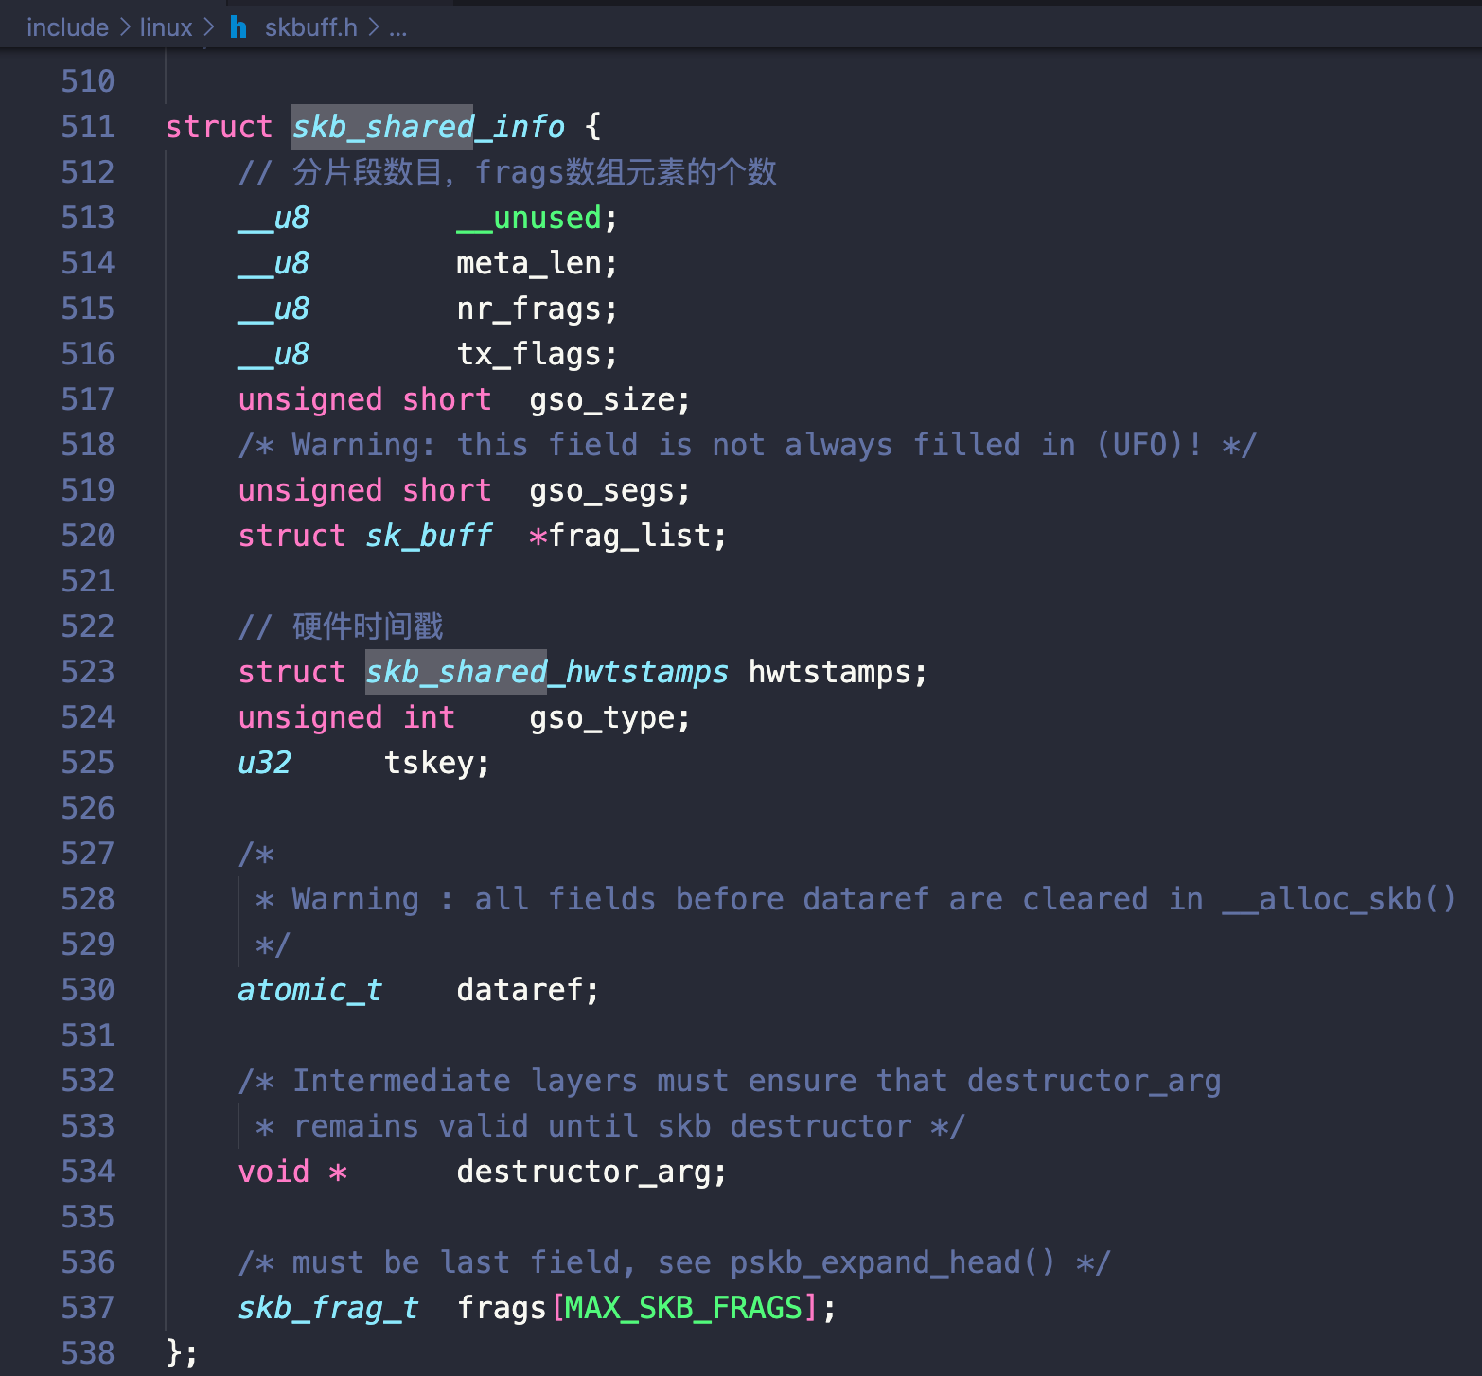The width and height of the screenshot is (1482, 1376).
Task: Click the gso_size field
Action: tap(602, 399)
